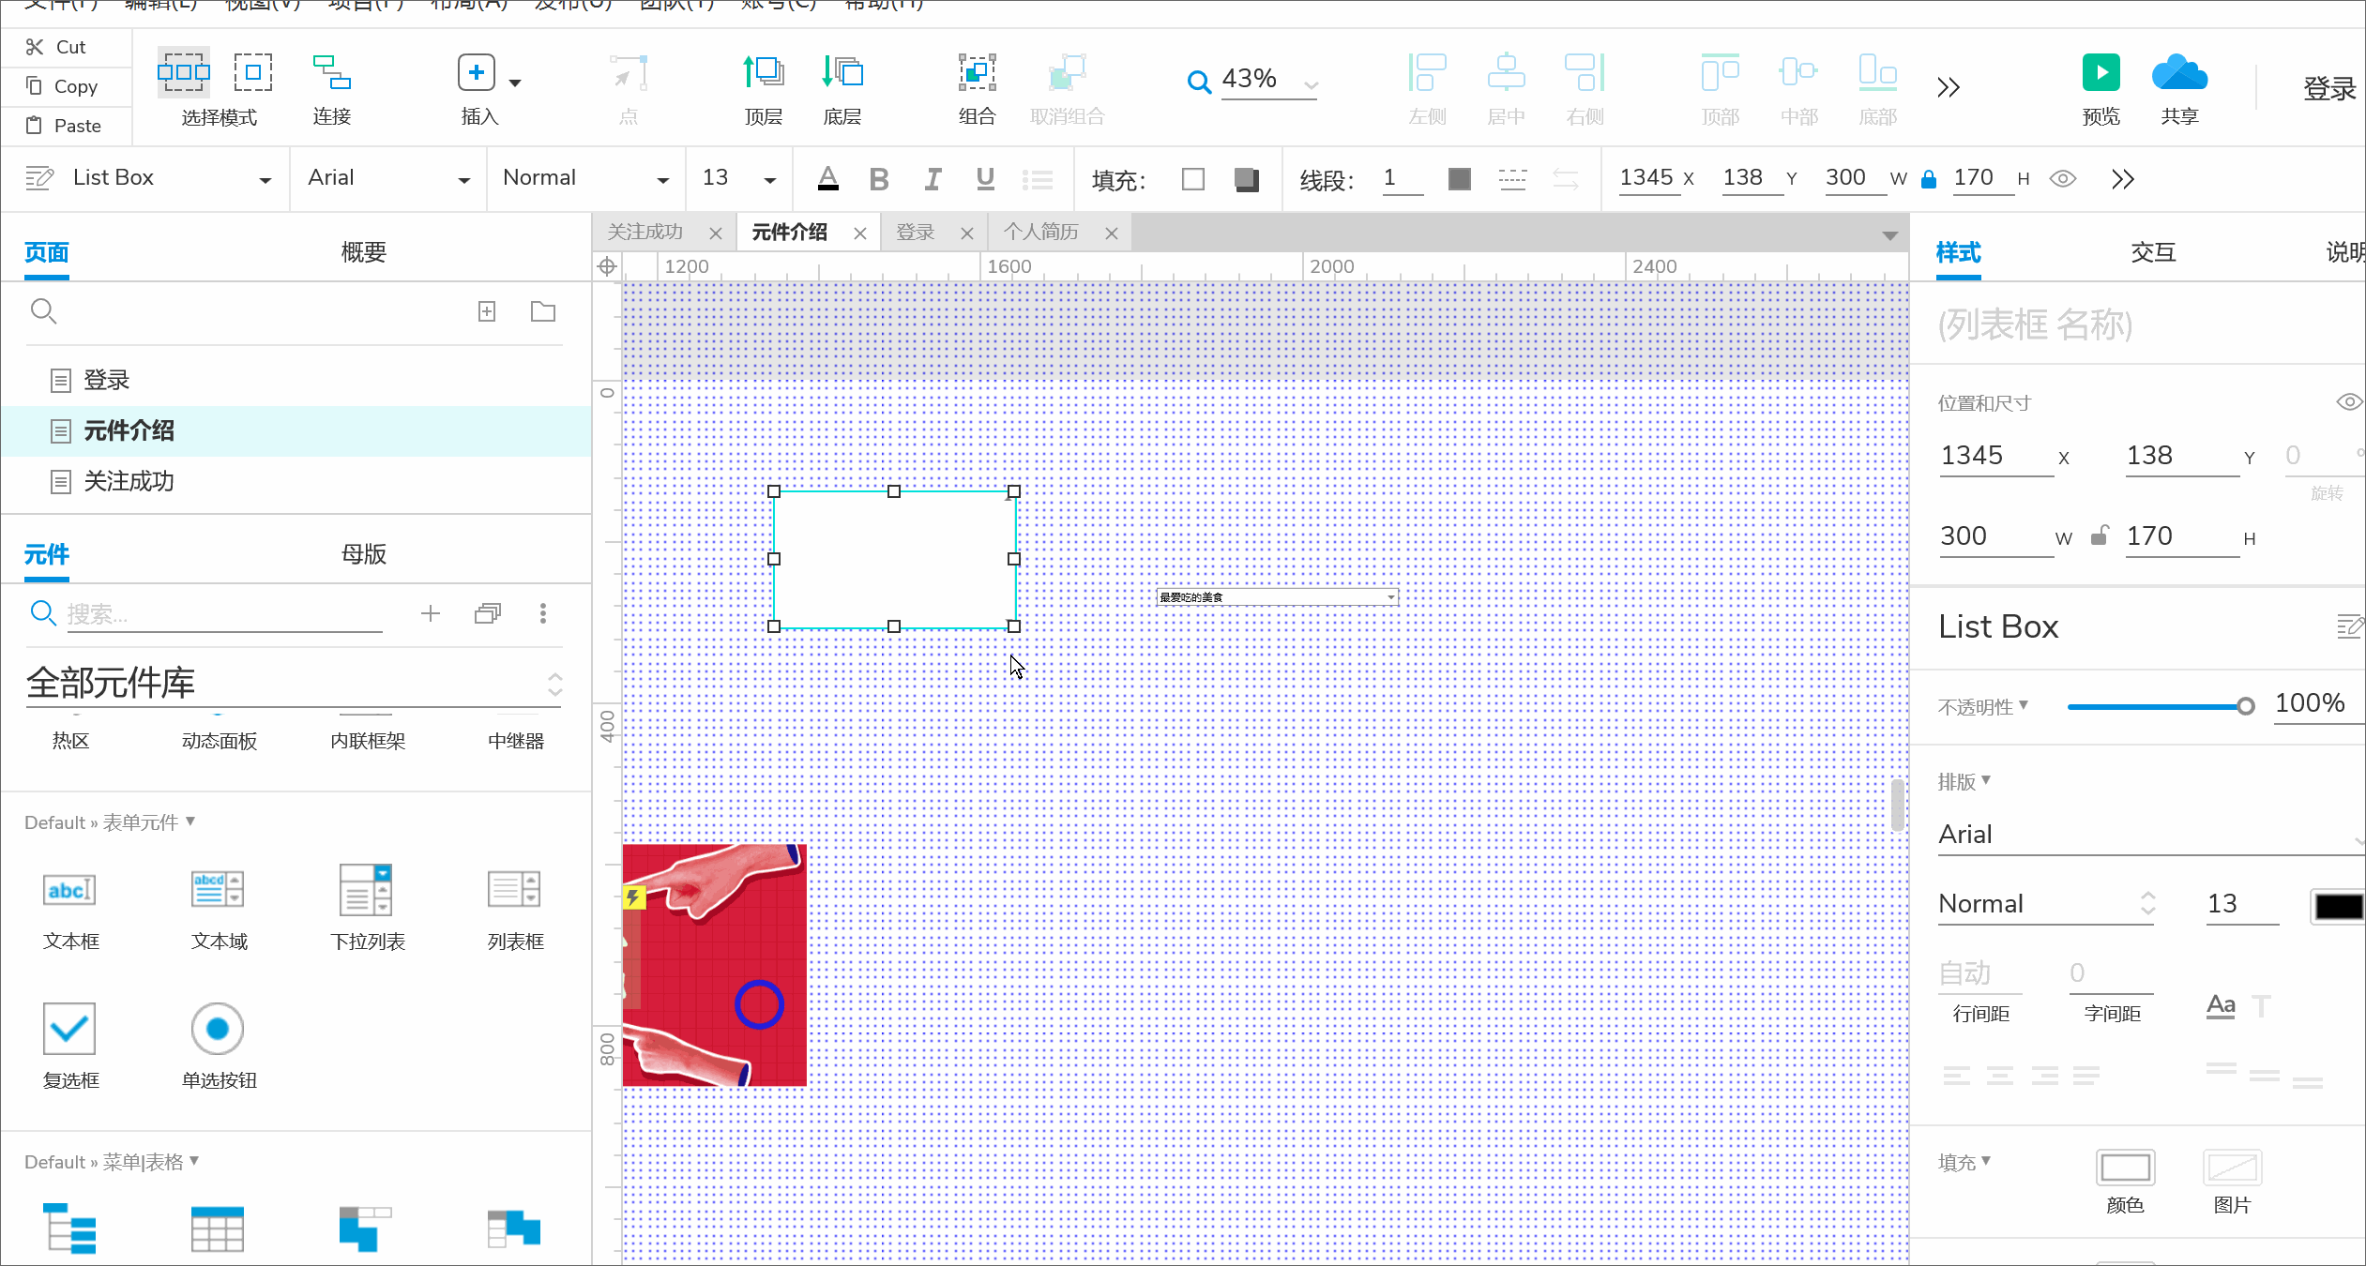Click the Share (共享) cloud icon
This screenshot has width=2366, height=1266.
[x=2178, y=73]
